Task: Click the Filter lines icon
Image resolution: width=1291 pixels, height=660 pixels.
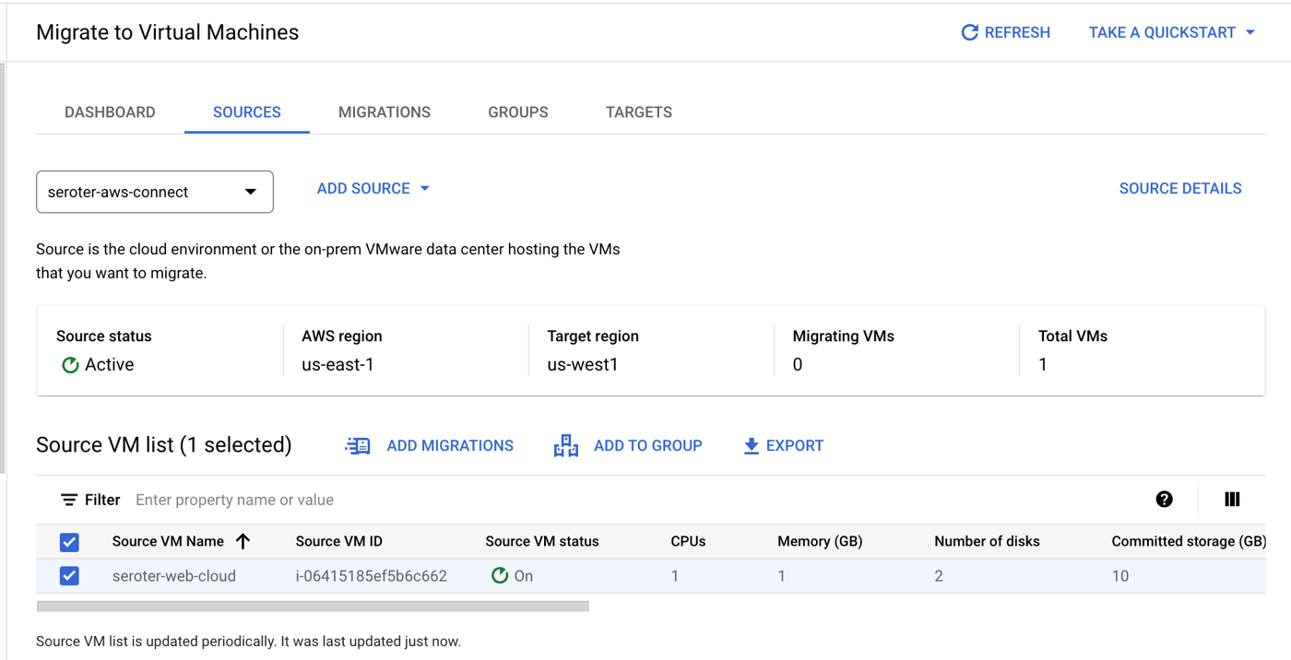Action: pos(69,500)
